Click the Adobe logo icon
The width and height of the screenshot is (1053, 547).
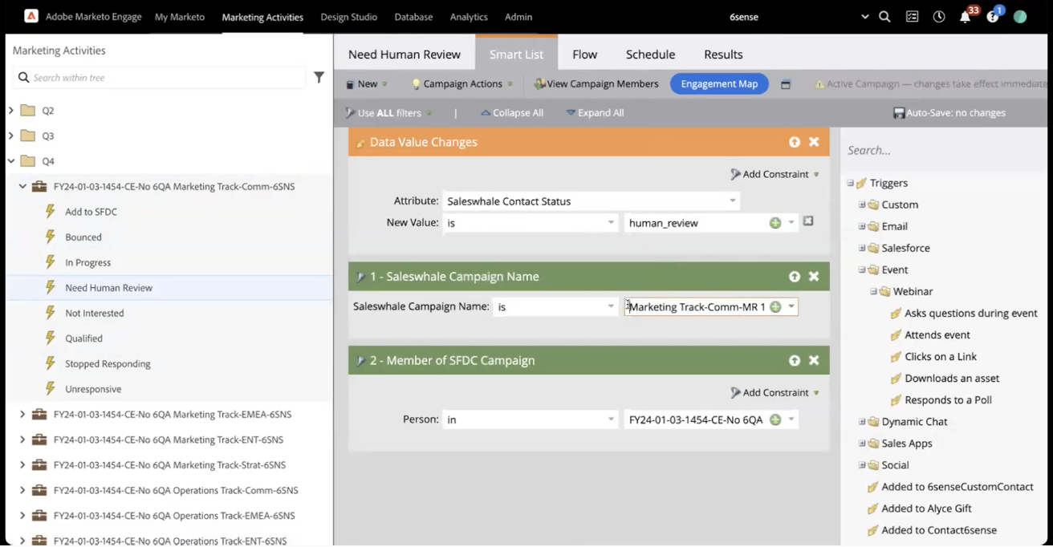tap(31, 16)
